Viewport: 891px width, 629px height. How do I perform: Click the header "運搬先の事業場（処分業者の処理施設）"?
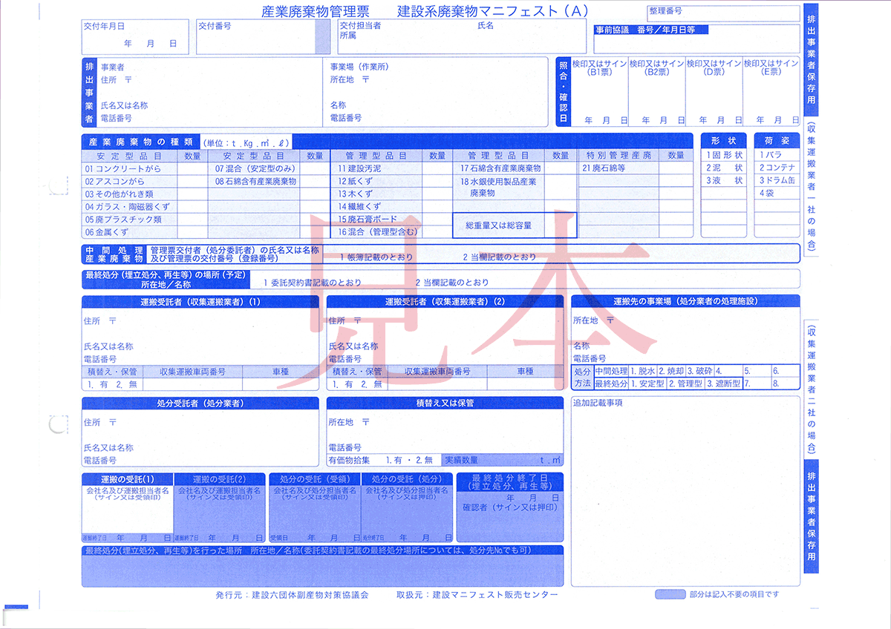pyautogui.click(x=685, y=302)
